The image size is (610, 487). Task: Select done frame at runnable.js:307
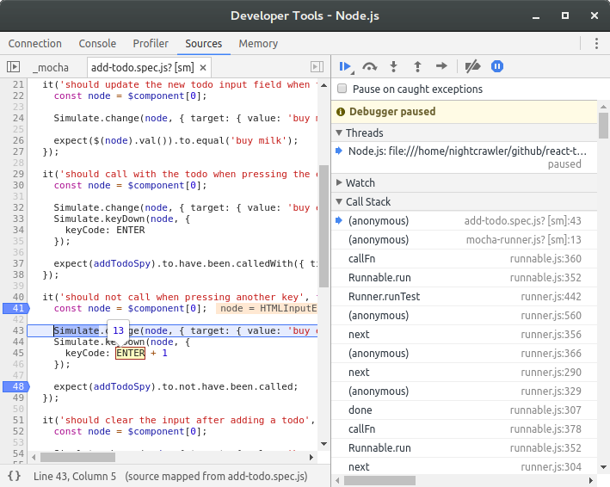[464, 410]
